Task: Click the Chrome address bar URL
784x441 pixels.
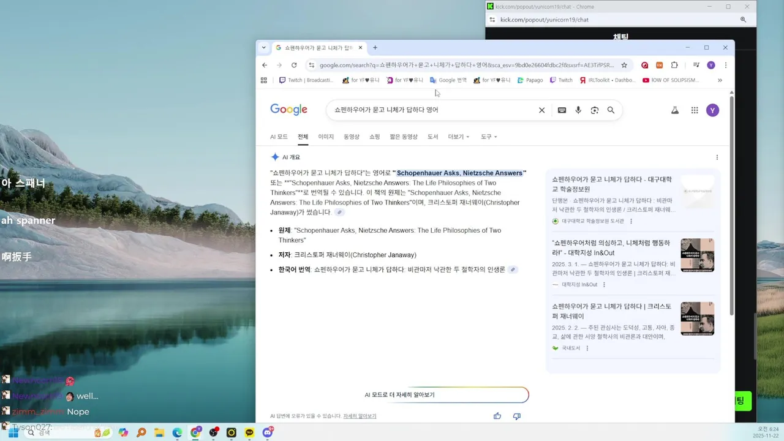Action: (x=466, y=65)
